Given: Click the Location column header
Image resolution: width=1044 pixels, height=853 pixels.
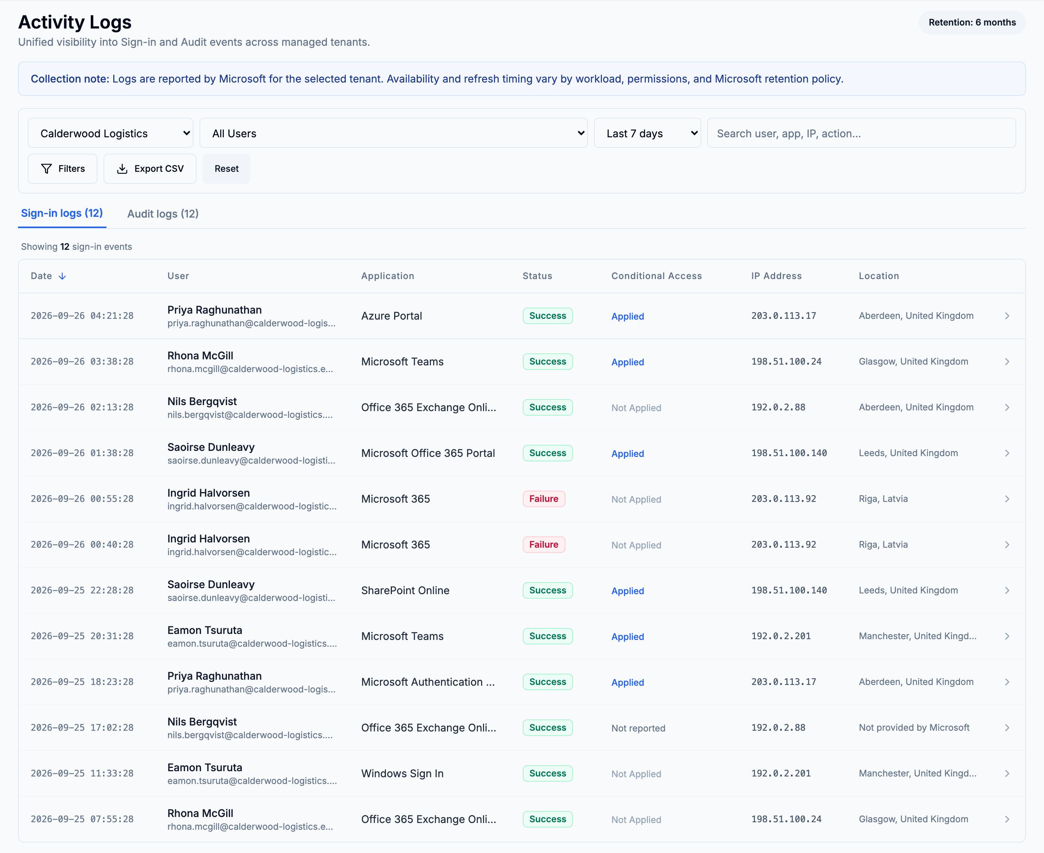Looking at the screenshot, I should point(879,276).
